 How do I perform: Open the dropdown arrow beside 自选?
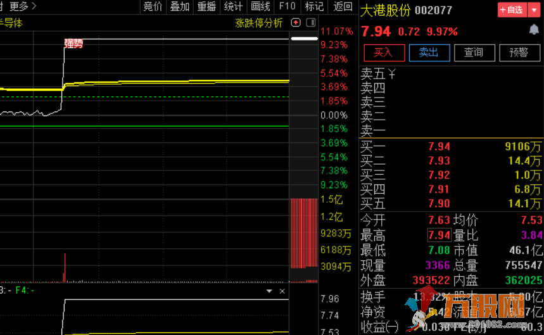coord(535,9)
